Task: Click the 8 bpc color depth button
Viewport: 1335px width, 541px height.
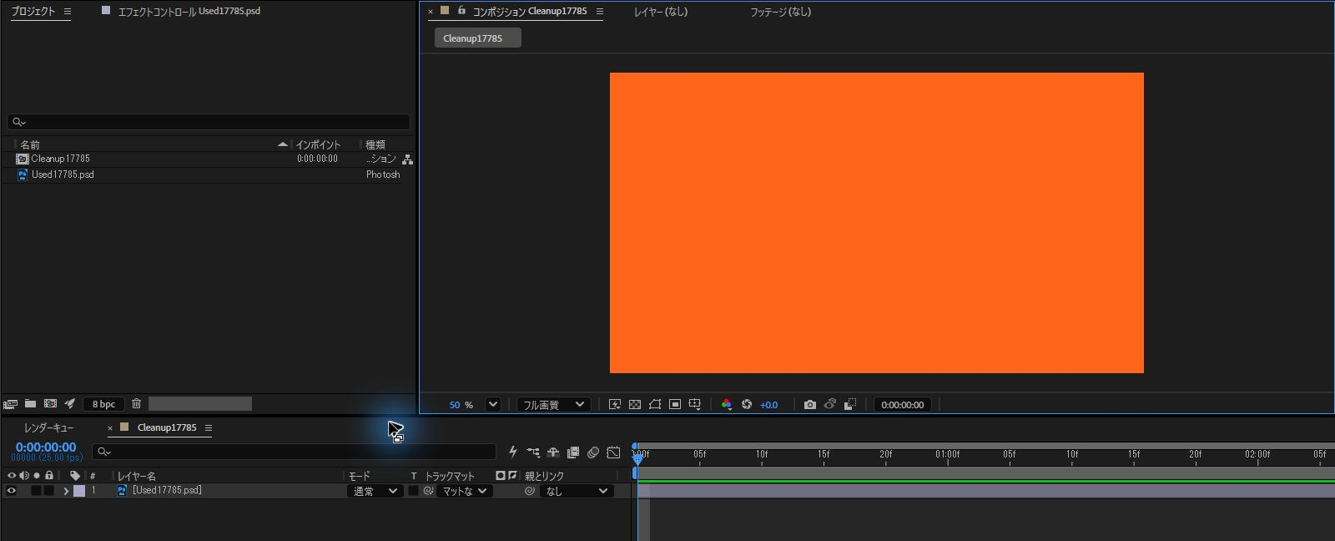Action: coord(103,404)
